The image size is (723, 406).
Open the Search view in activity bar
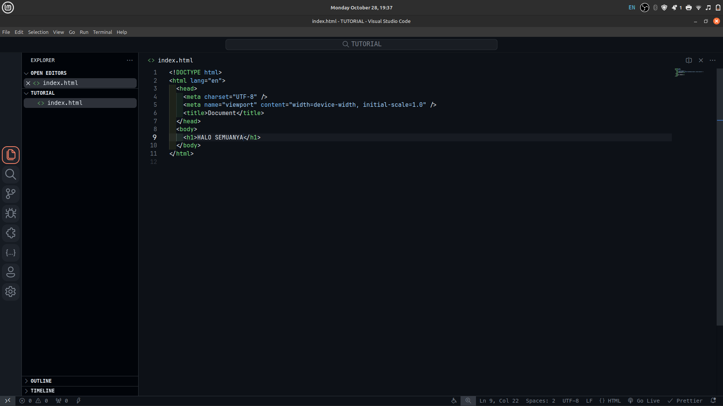pos(11,174)
